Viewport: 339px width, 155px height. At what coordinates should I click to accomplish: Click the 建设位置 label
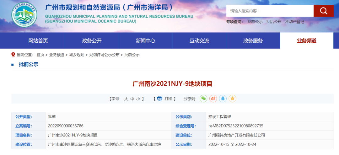[24, 144]
